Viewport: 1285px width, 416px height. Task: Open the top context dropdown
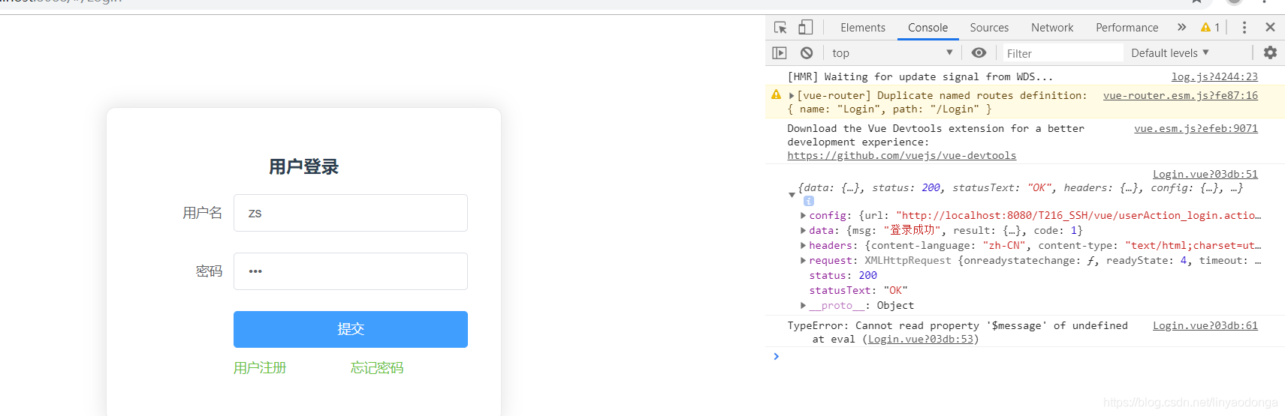892,53
